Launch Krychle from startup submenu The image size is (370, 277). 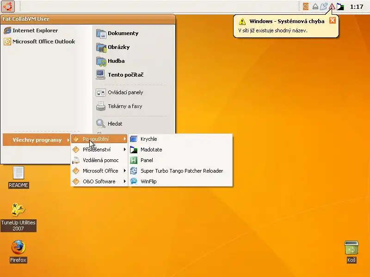point(181,139)
